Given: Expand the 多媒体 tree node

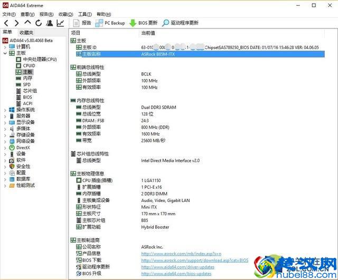Looking at the screenshot, I should point(5,129).
